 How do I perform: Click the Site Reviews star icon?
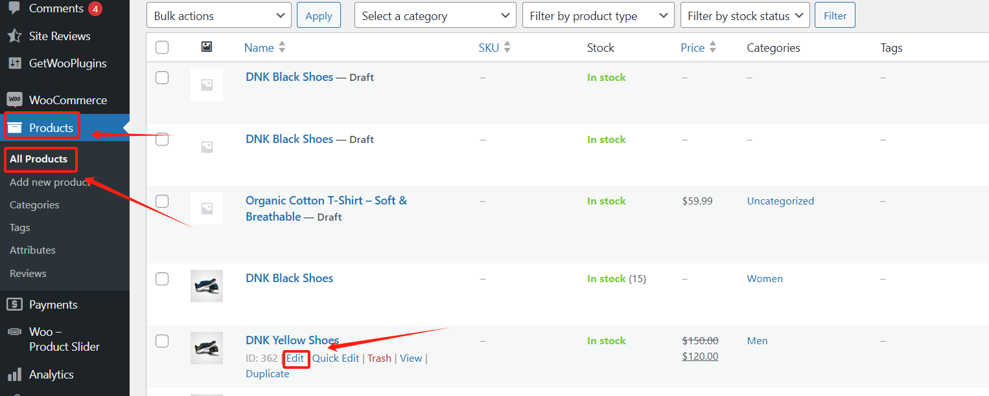click(14, 36)
